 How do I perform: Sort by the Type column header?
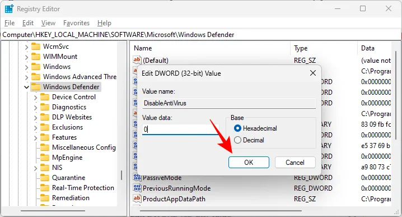click(x=301, y=48)
